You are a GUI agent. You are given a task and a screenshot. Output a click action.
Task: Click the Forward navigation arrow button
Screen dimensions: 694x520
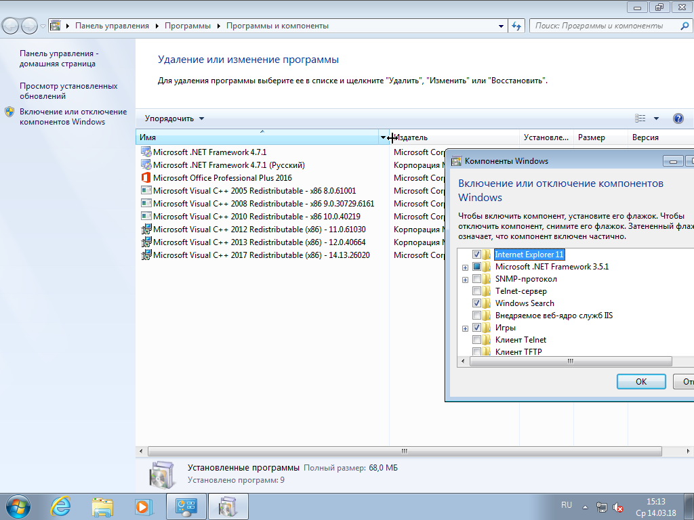(x=30, y=26)
